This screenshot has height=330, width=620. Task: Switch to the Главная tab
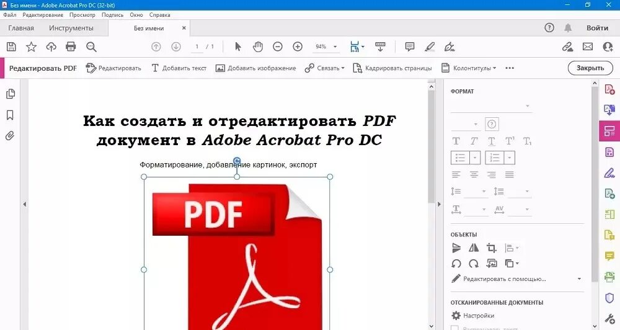point(21,28)
